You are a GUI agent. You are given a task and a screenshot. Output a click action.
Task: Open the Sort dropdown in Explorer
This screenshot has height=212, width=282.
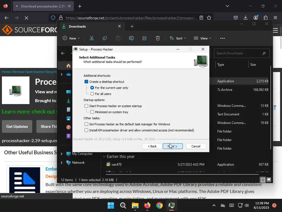(x=178, y=38)
